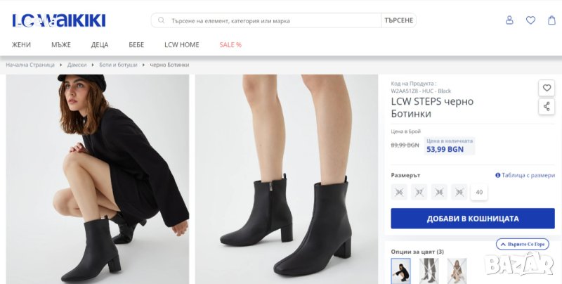Open the ДЕЦА menu
562x284 pixels.
pos(100,45)
